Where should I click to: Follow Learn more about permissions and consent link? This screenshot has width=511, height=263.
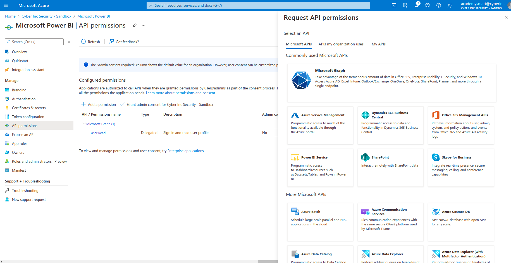[180, 93]
